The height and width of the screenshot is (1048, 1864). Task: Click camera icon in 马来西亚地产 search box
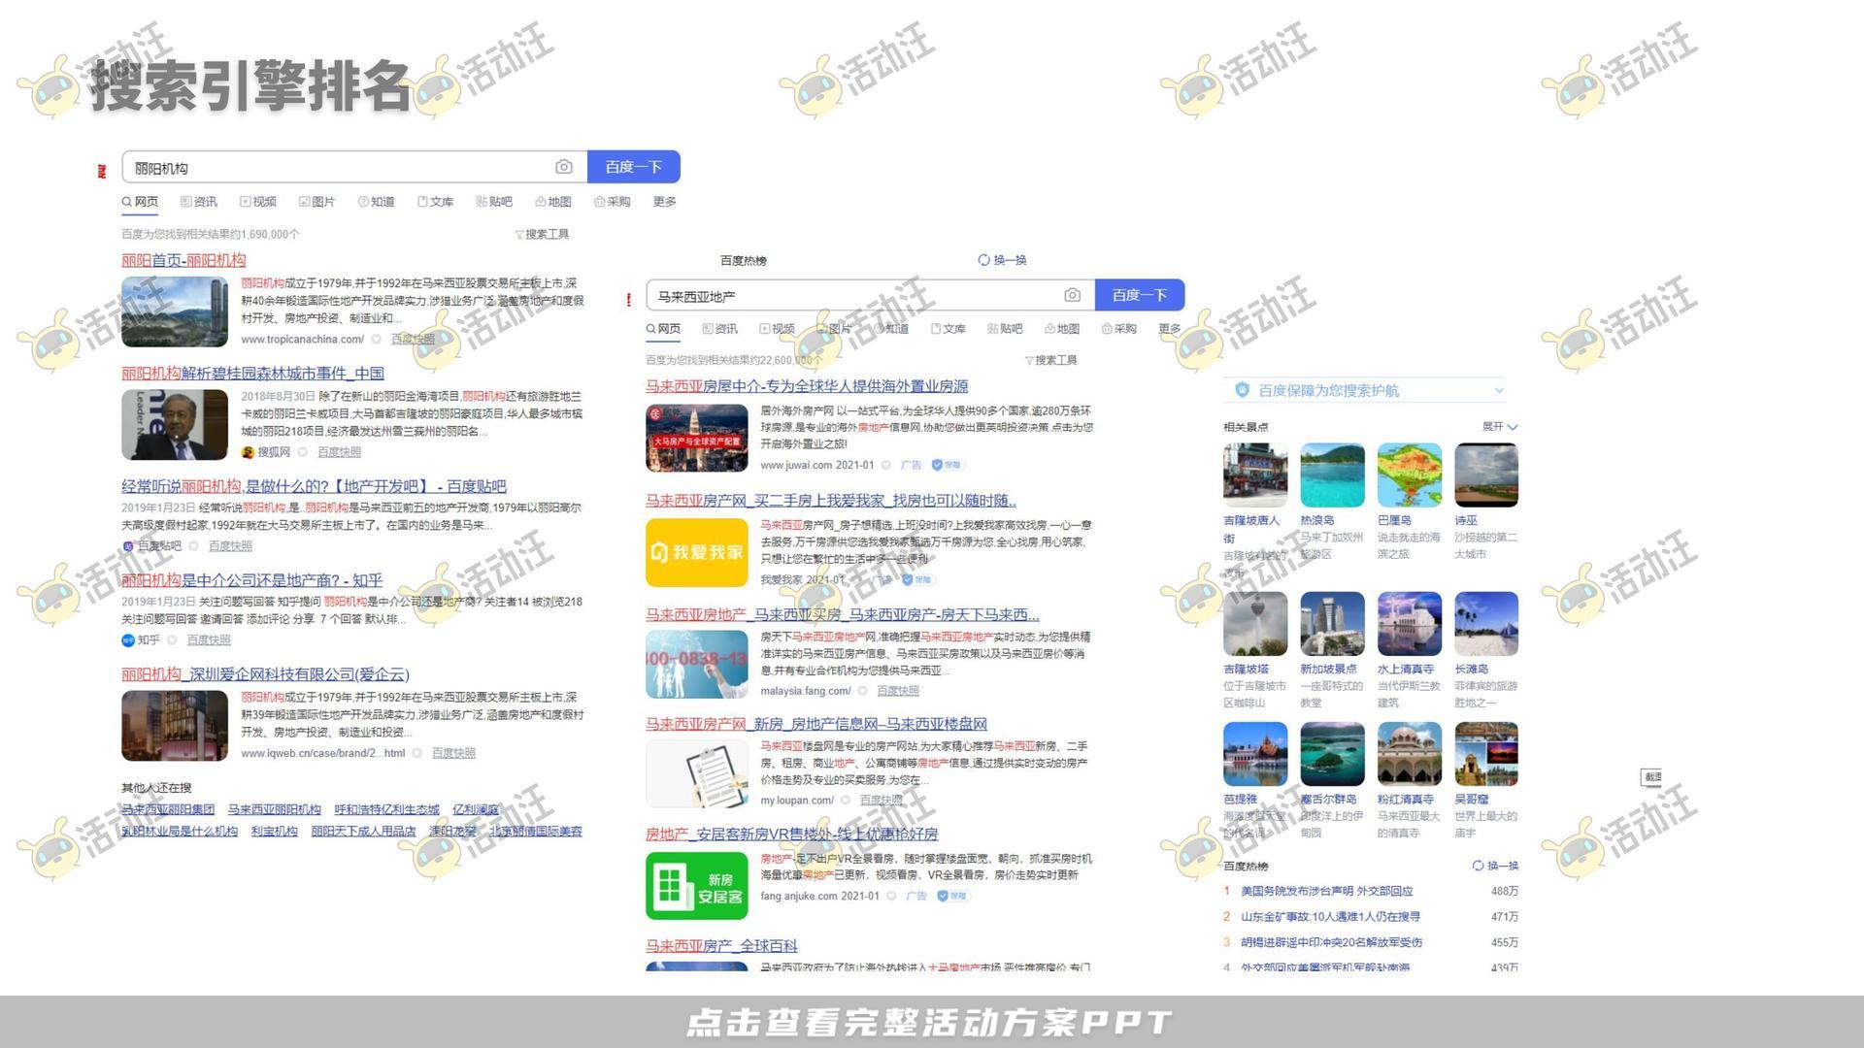pos(1072,295)
